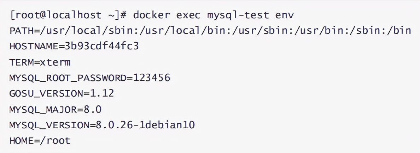This screenshot has width=420, height=153.
Task: Click the MYSQL_ROOT_PASSWORD variable name
Action: 68,78
